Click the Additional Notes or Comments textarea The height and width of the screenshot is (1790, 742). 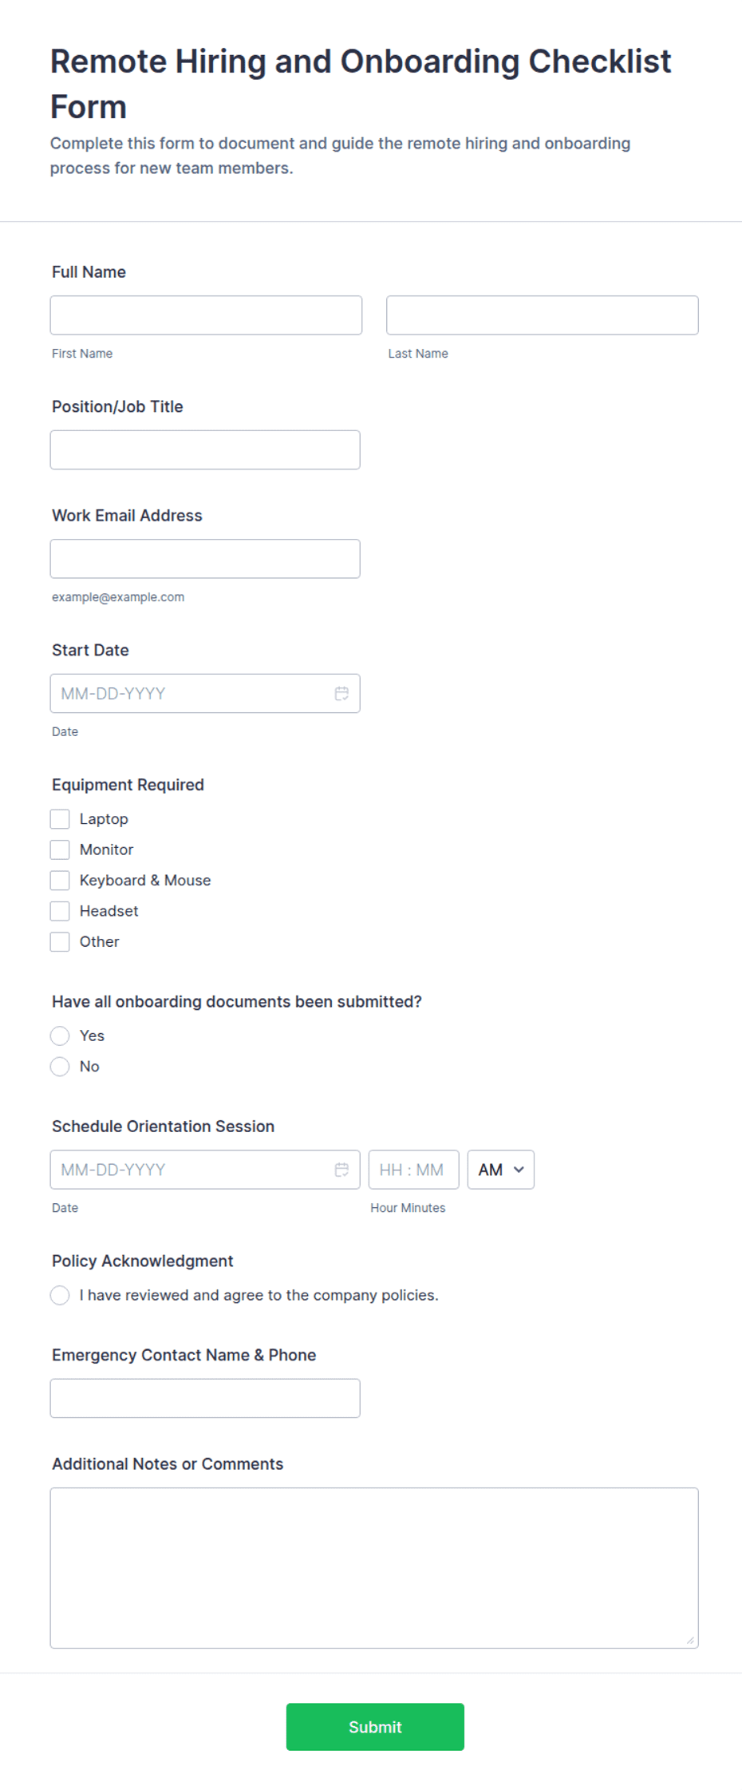point(374,1568)
